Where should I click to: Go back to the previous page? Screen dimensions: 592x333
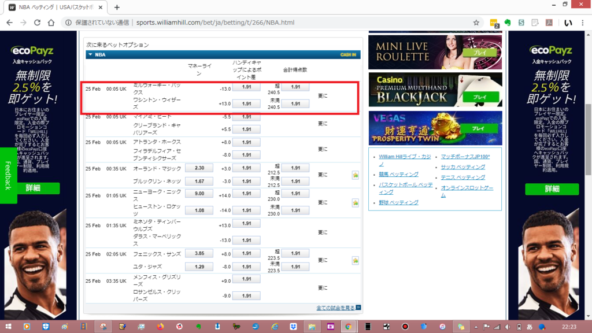coord(9,23)
